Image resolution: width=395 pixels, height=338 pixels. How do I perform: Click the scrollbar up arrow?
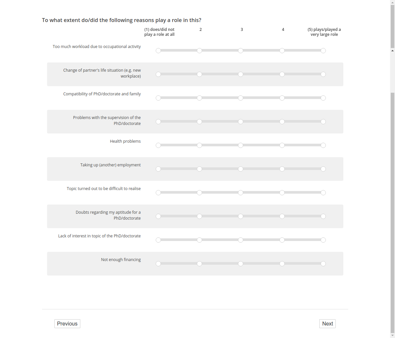tap(392, 51)
